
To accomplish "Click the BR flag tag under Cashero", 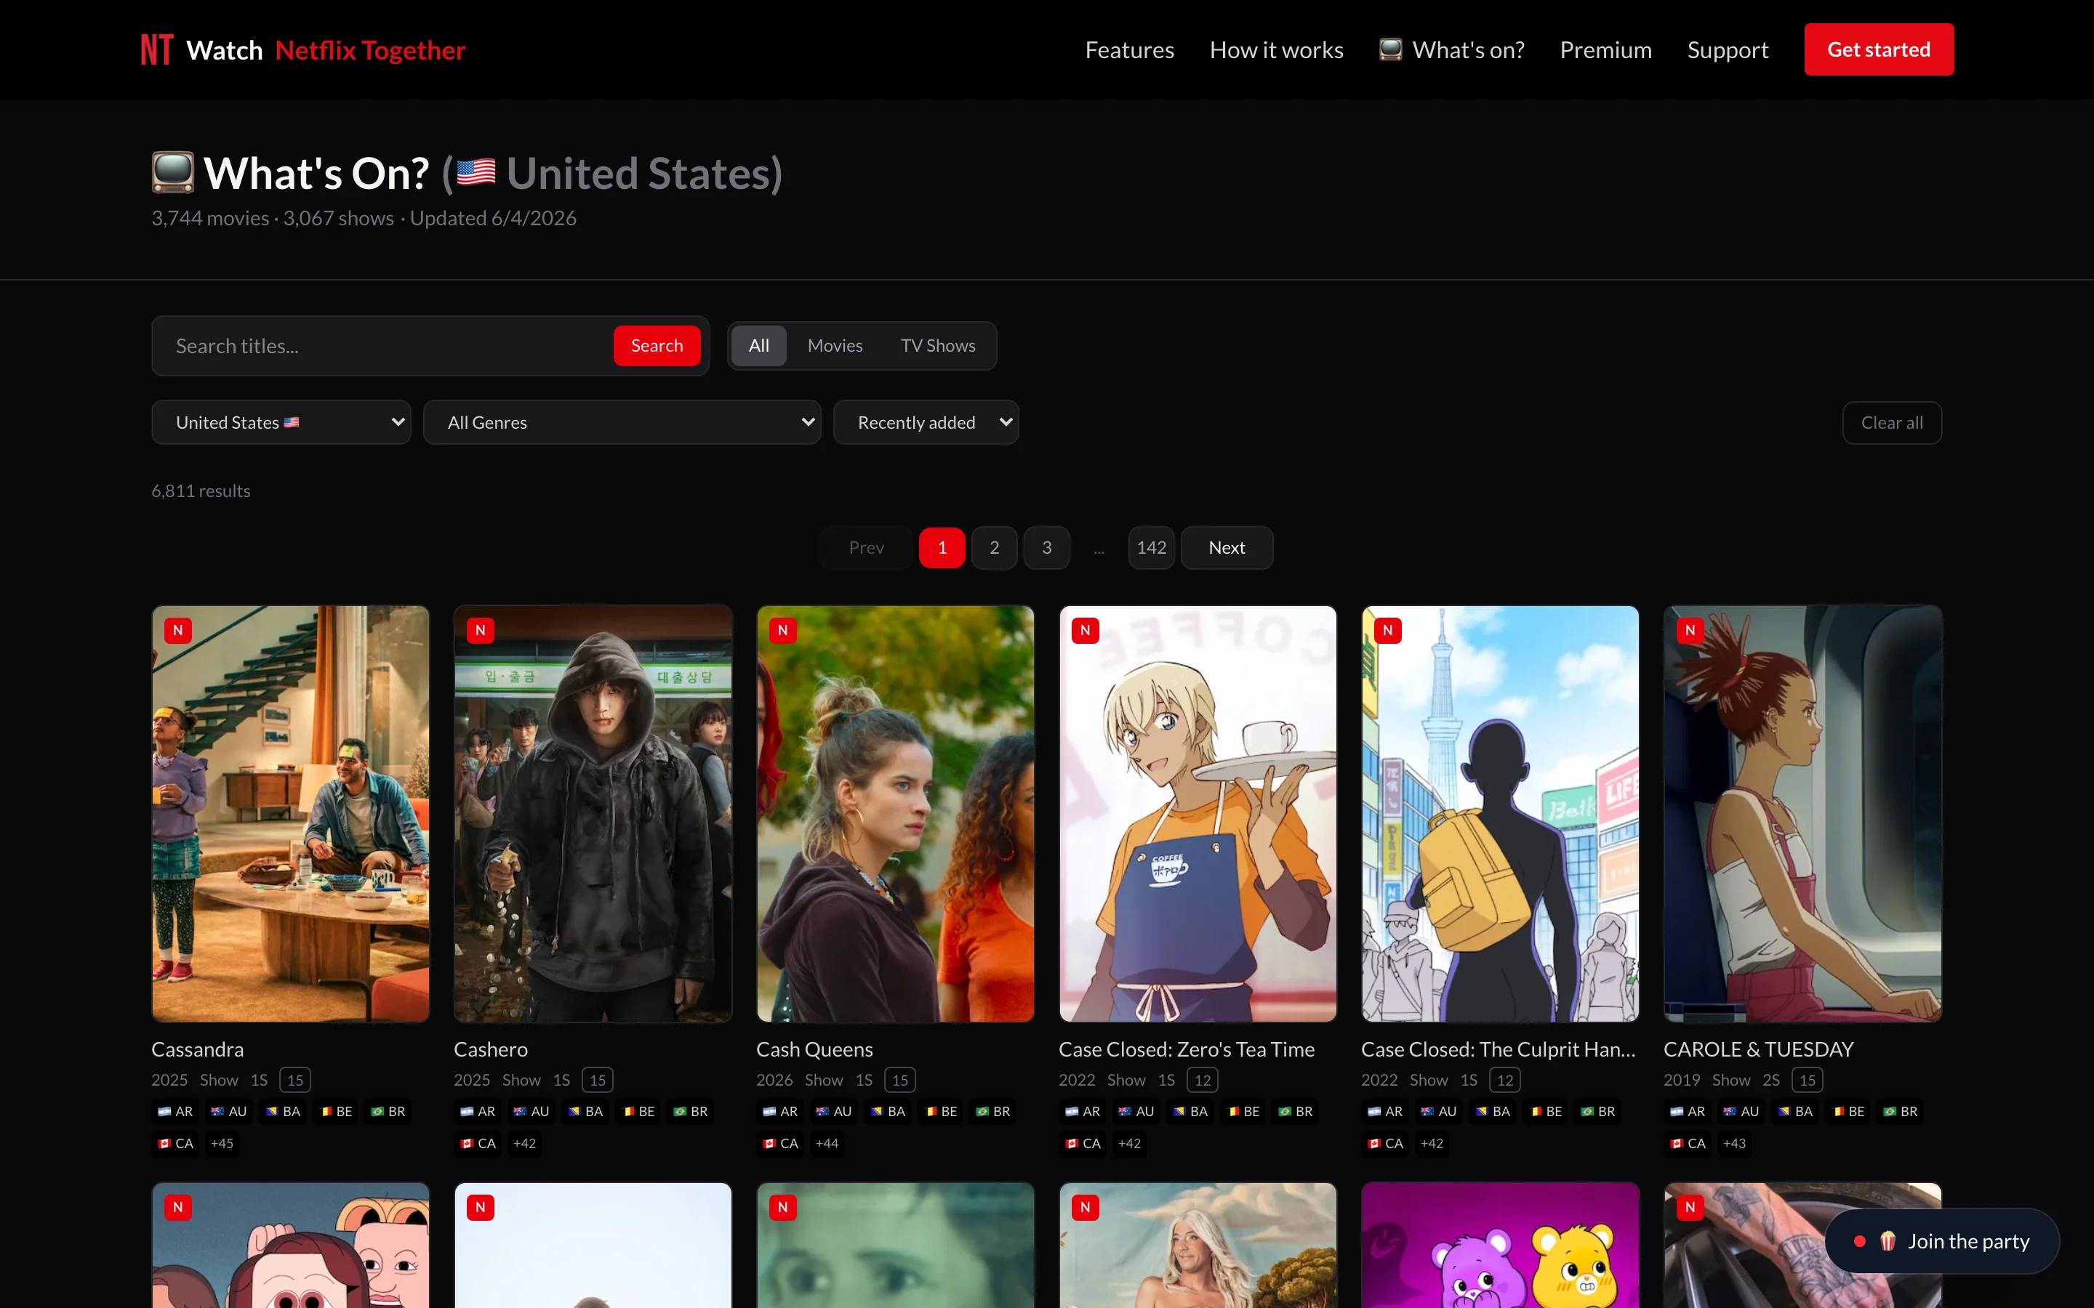I will pos(691,1112).
